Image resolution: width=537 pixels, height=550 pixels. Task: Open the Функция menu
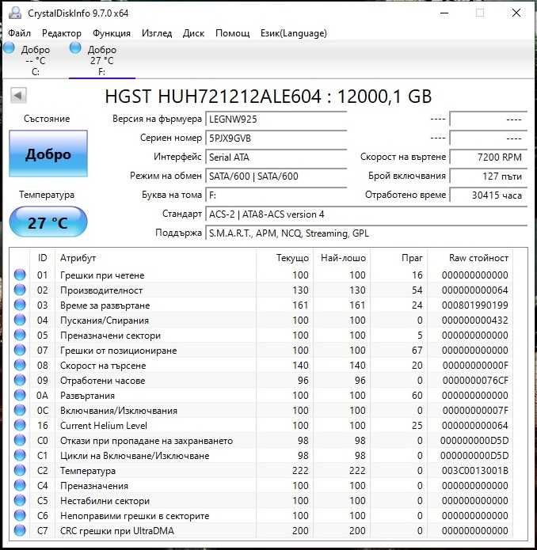(111, 33)
